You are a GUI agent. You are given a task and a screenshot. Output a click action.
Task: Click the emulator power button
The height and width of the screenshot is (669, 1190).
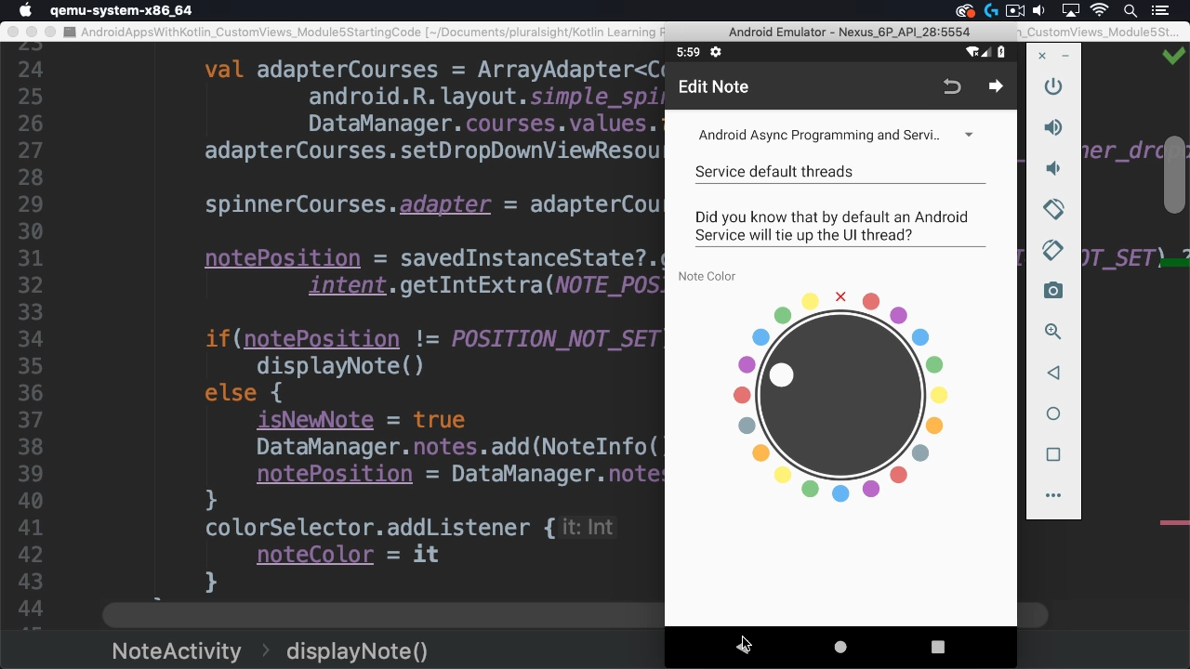(1053, 86)
